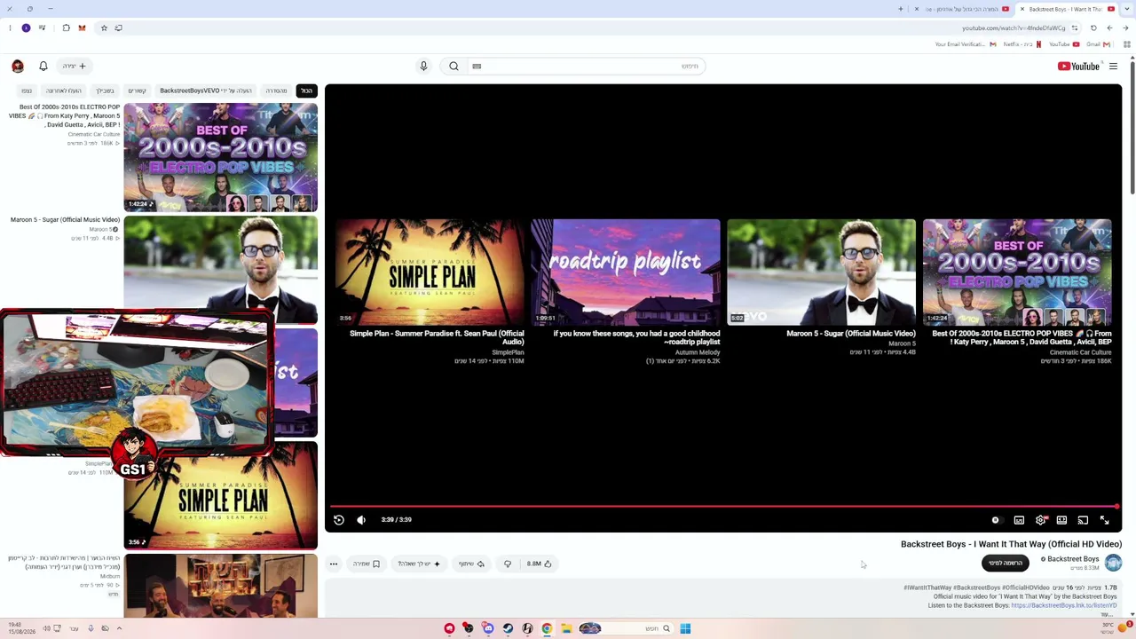Start a voice search with the microphone
This screenshot has height=639, width=1136.
pos(423,66)
